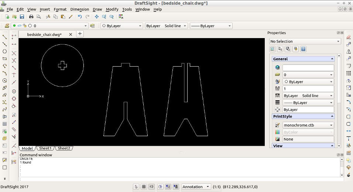Open the Annotation scale dropdown
Image resolution: width=353 pixels, height=192 pixels.
coord(196,187)
